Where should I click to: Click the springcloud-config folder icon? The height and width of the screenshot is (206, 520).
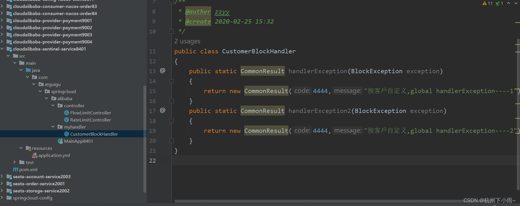[x=9, y=198]
